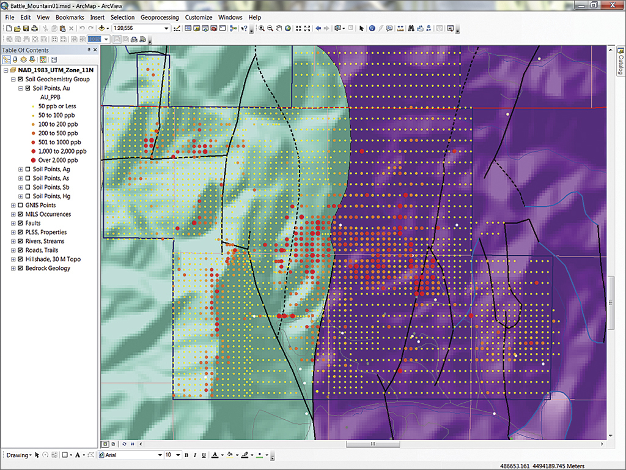Open the Arial font dropdown

click(x=161, y=455)
